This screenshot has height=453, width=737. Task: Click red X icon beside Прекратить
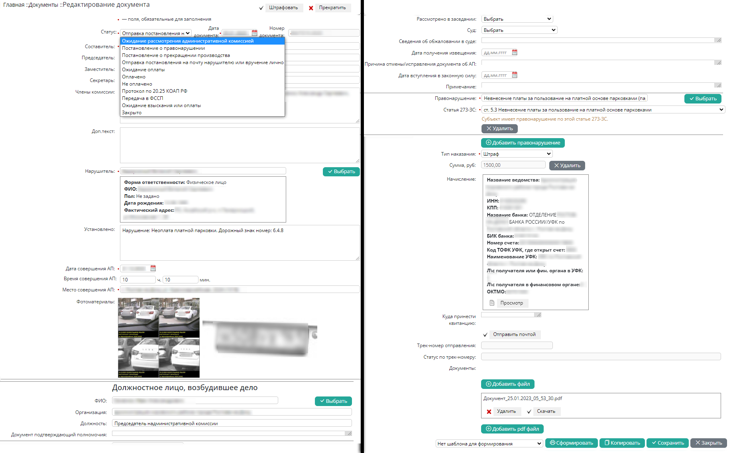coord(311,8)
